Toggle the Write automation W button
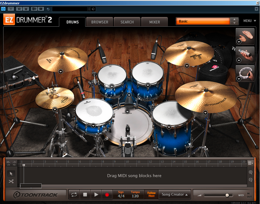The height and width of the screenshot is (204, 260). pos(26,9)
